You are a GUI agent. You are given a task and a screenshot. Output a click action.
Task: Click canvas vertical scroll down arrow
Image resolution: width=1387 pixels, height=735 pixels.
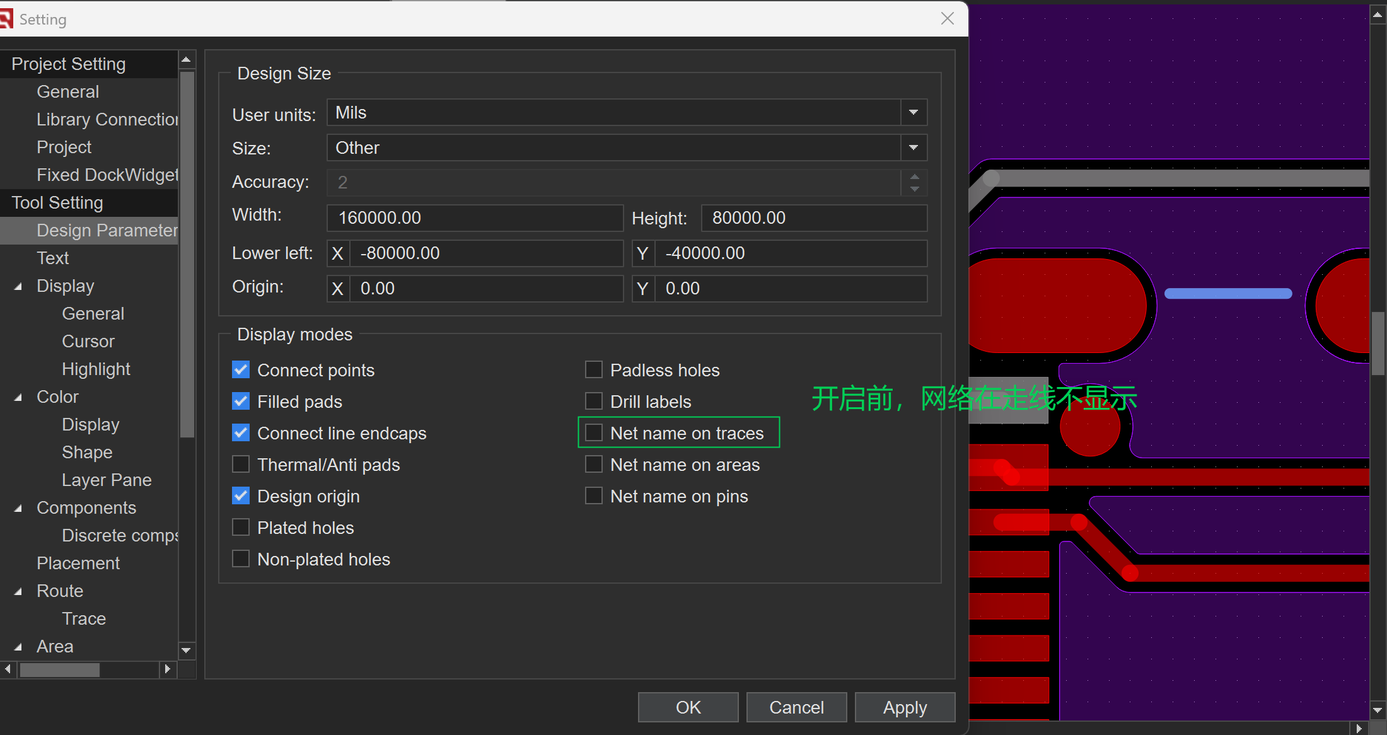tap(1378, 710)
